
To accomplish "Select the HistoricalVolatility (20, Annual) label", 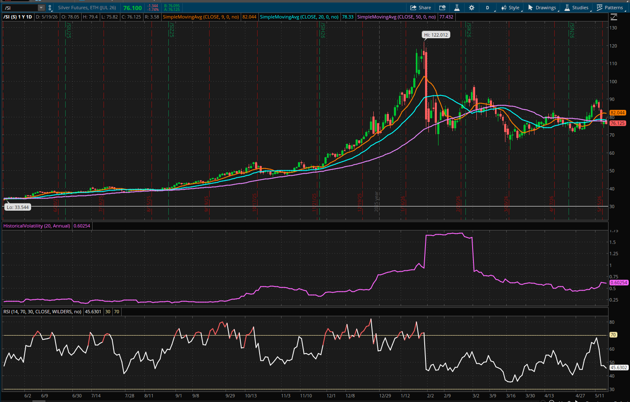I will click(37, 226).
